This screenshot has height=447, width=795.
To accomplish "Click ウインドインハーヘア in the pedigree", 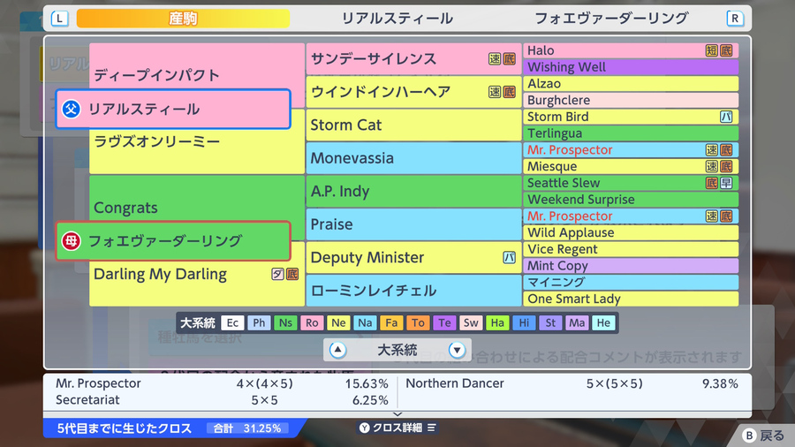I will point(413,92).
